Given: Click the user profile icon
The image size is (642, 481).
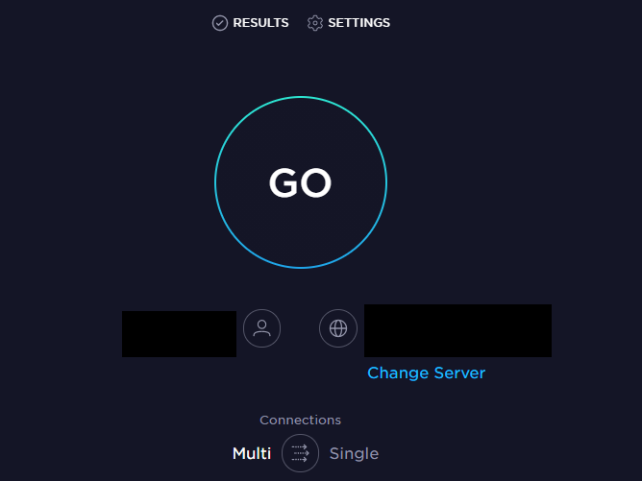Looking at the screenshot, I should [x=261, y=328].
